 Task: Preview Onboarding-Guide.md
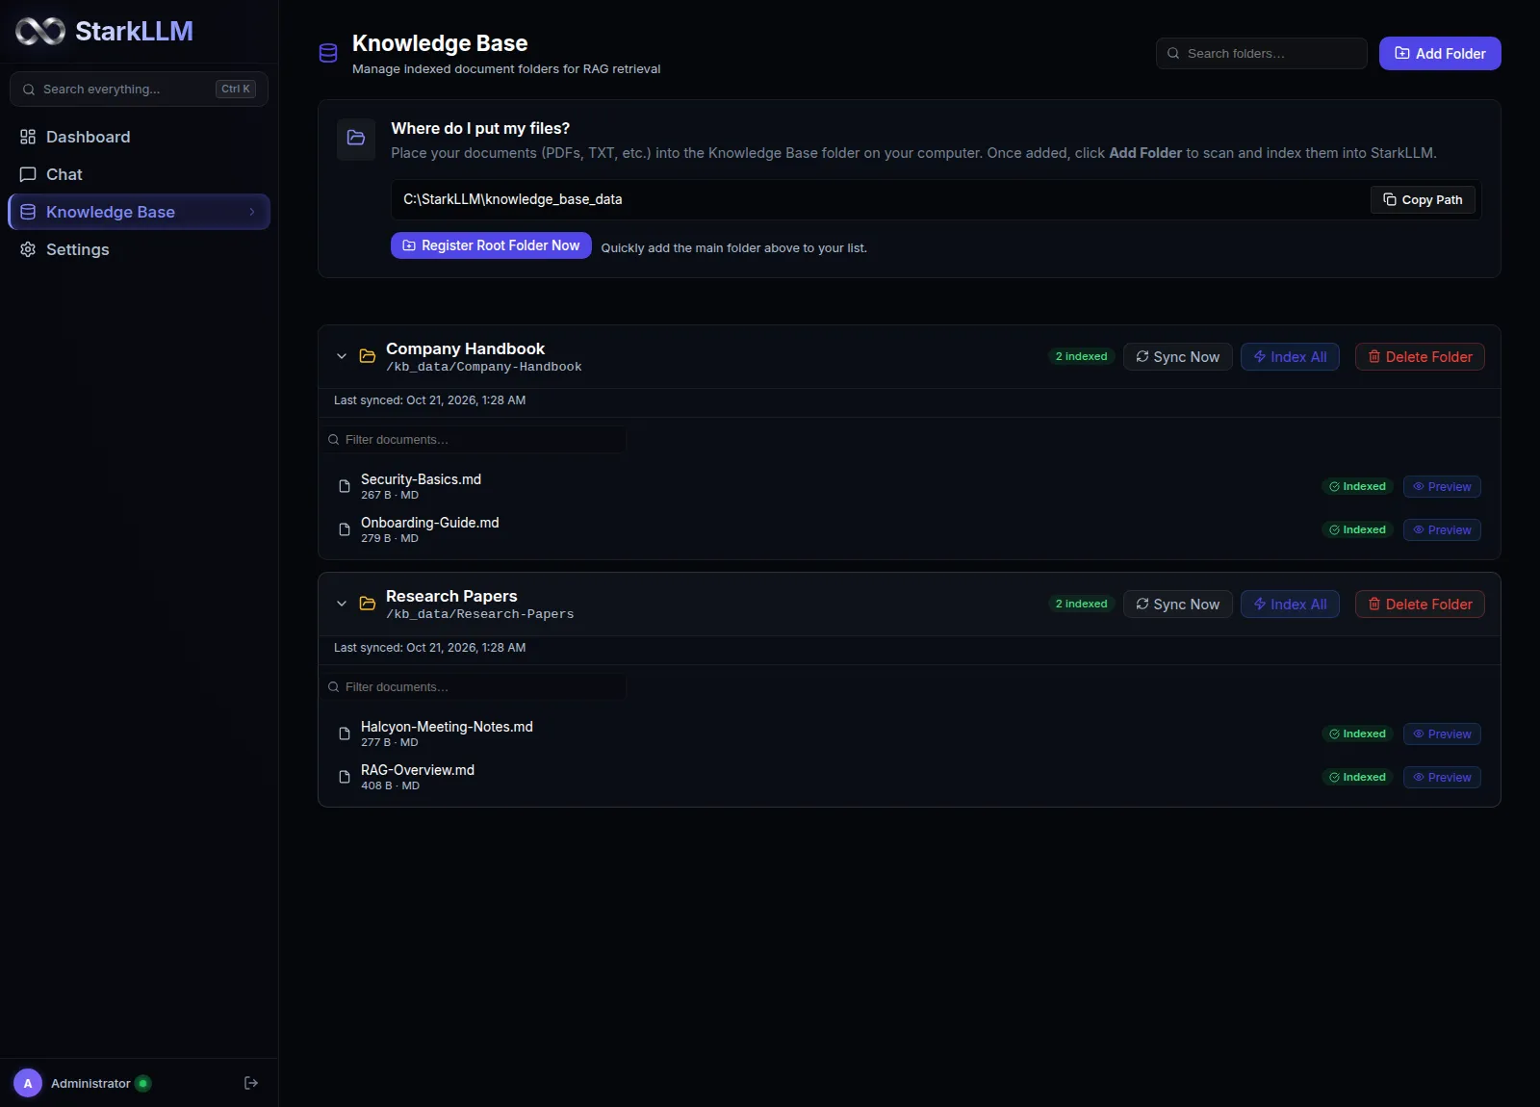pyautogui.click(x=1442, y=530)
